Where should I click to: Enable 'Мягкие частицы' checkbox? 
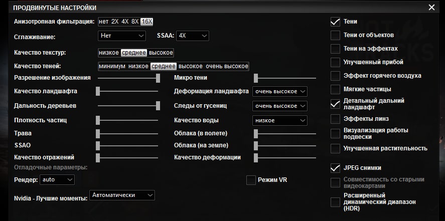pyautogui.click(x=335, y=89)
